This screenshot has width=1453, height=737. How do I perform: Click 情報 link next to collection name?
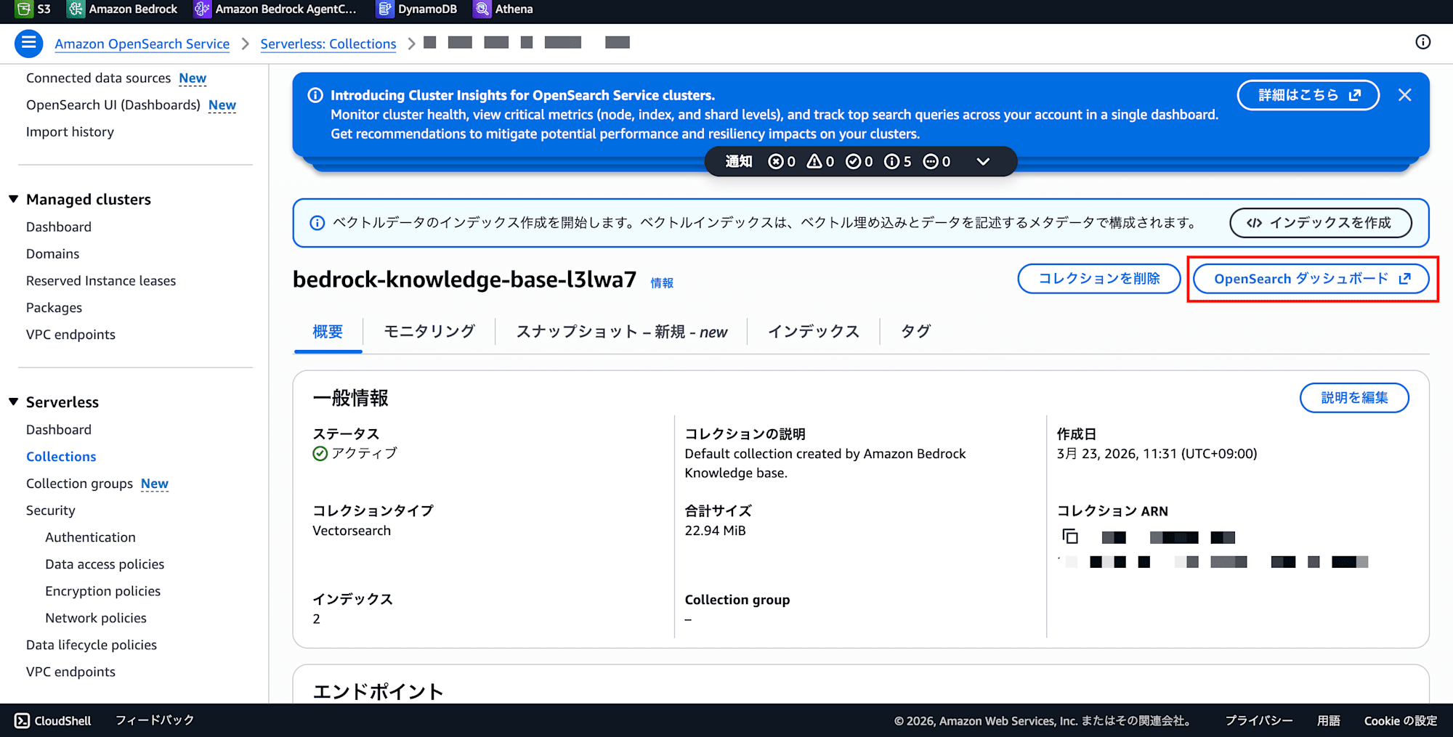pyautogui.click(x=662, y=282)
